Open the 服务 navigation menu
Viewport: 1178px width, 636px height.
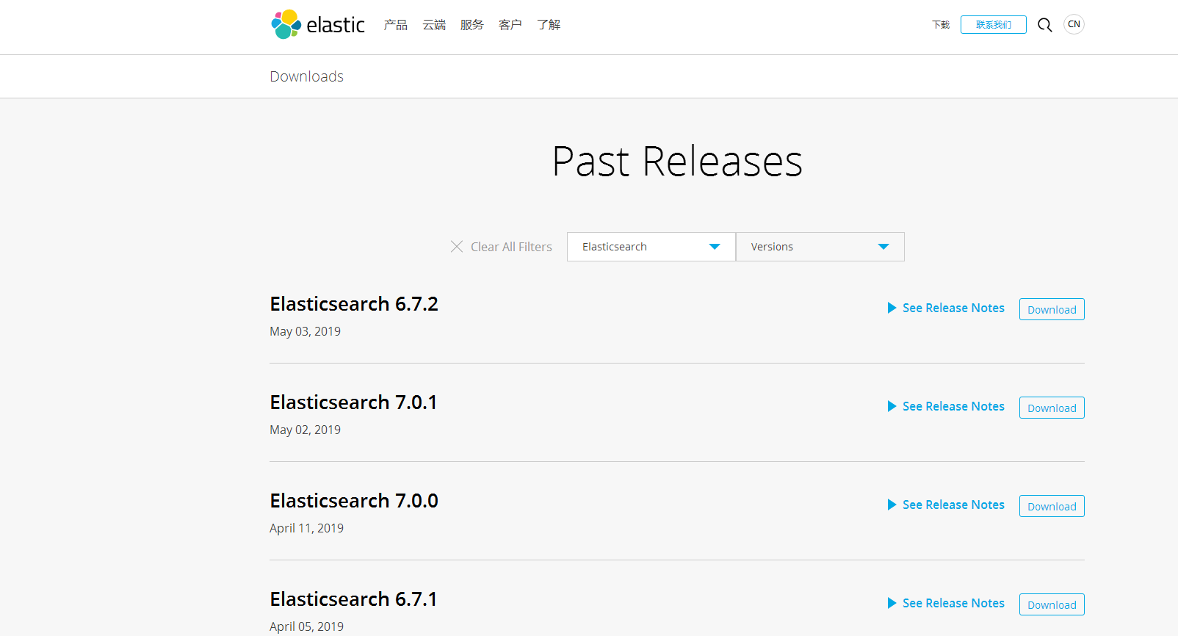[x=471, y=25]
